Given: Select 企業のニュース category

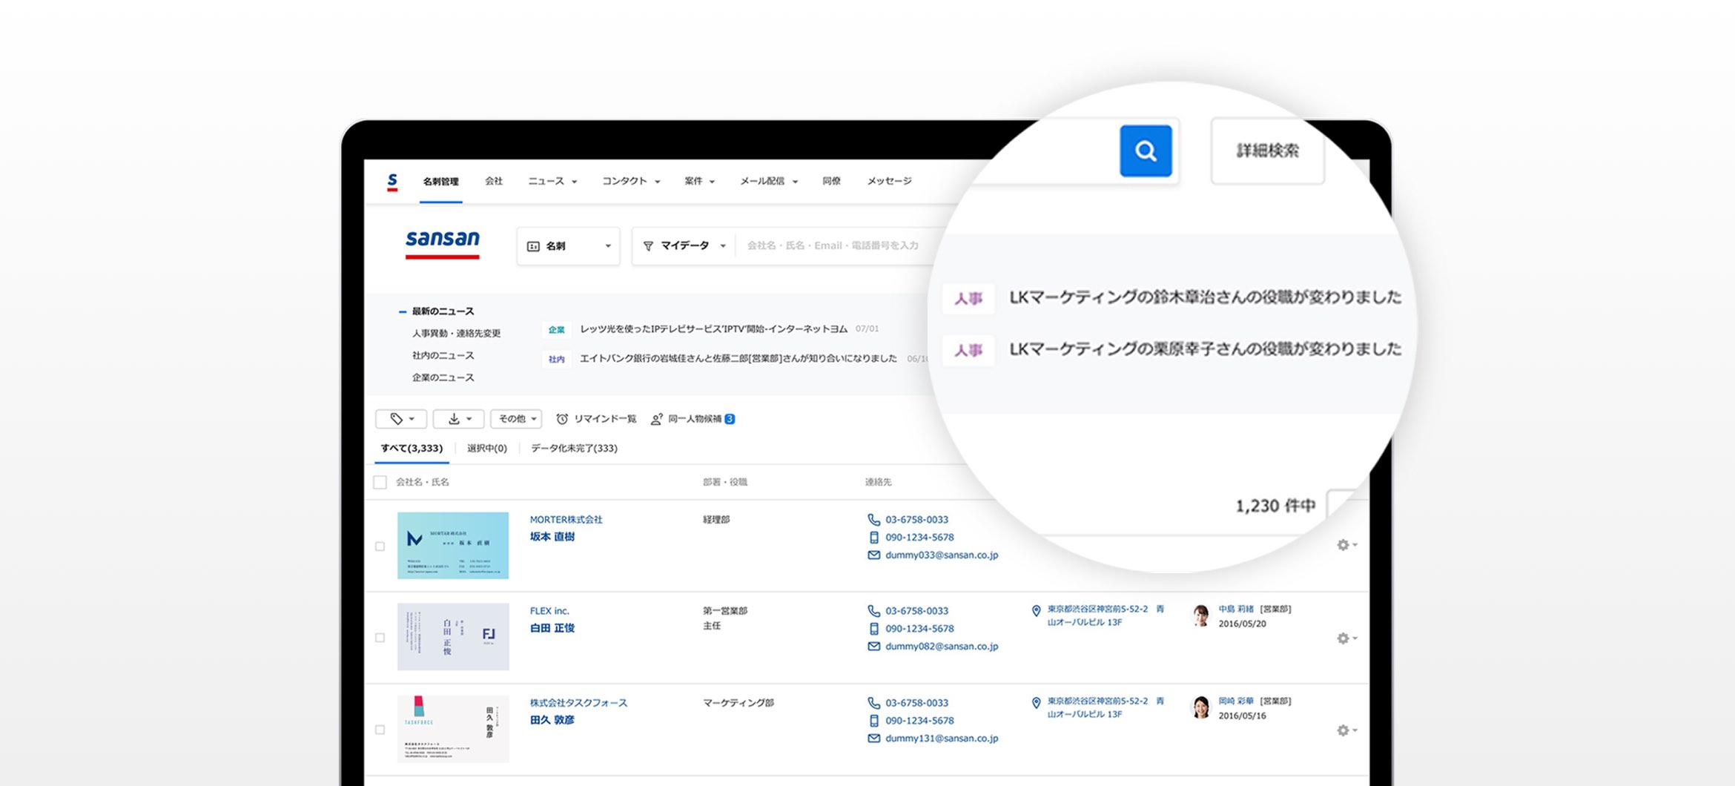Looking at the screenshot, I should (x=443, y=377).
